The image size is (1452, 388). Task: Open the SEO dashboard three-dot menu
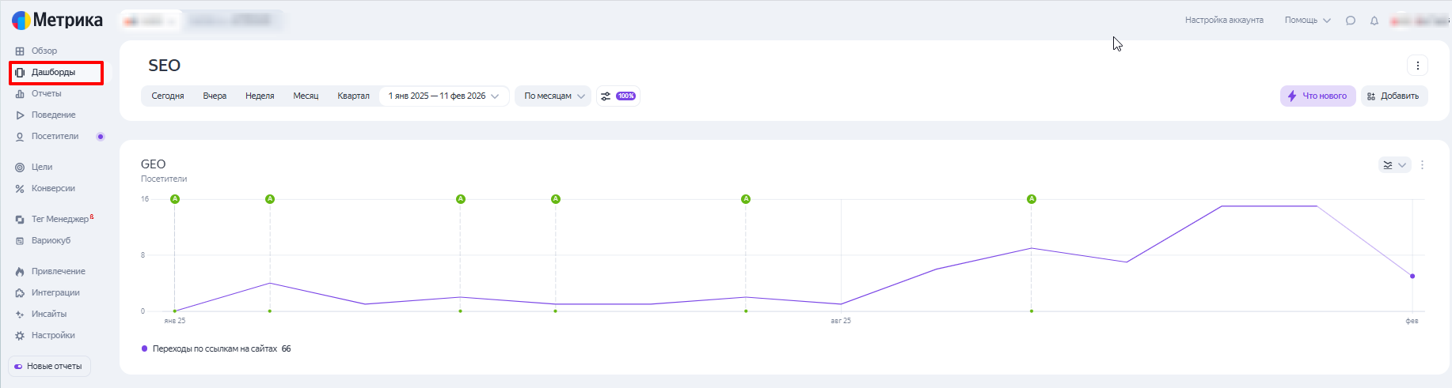pyautogui.click(x=1417, y=66)
